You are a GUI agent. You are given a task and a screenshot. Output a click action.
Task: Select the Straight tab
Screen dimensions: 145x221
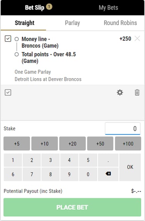(25, 23)
